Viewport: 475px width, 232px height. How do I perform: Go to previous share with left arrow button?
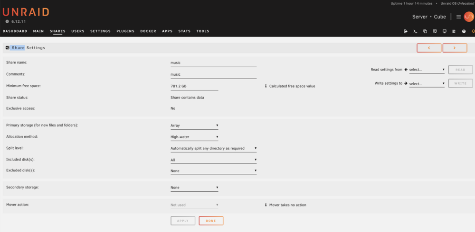(x=429, y=48)
